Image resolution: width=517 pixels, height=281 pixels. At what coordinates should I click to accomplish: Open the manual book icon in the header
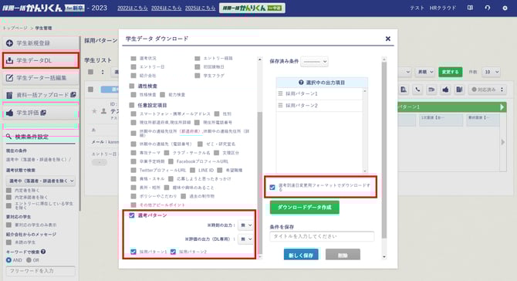click(x=470, y=8)
